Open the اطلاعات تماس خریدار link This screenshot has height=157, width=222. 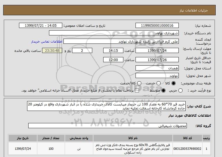[47, 42]
